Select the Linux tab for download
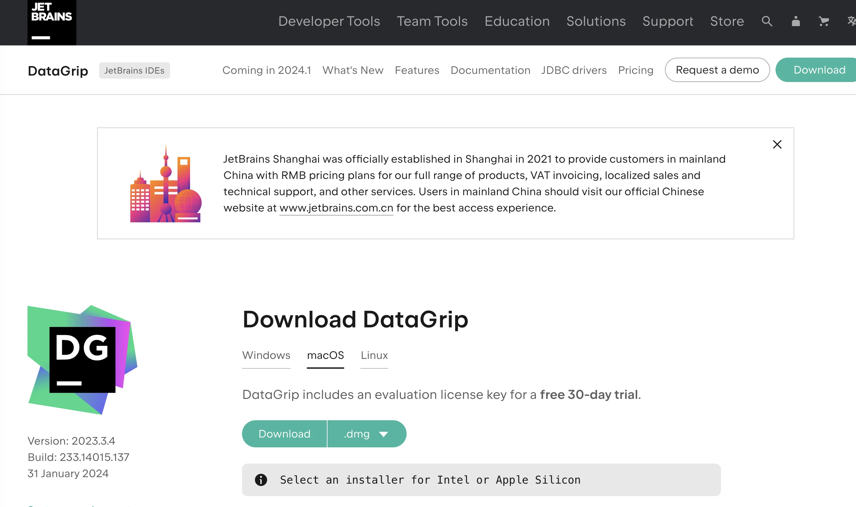This screenshot has width=856, height=507. point(374,355)
